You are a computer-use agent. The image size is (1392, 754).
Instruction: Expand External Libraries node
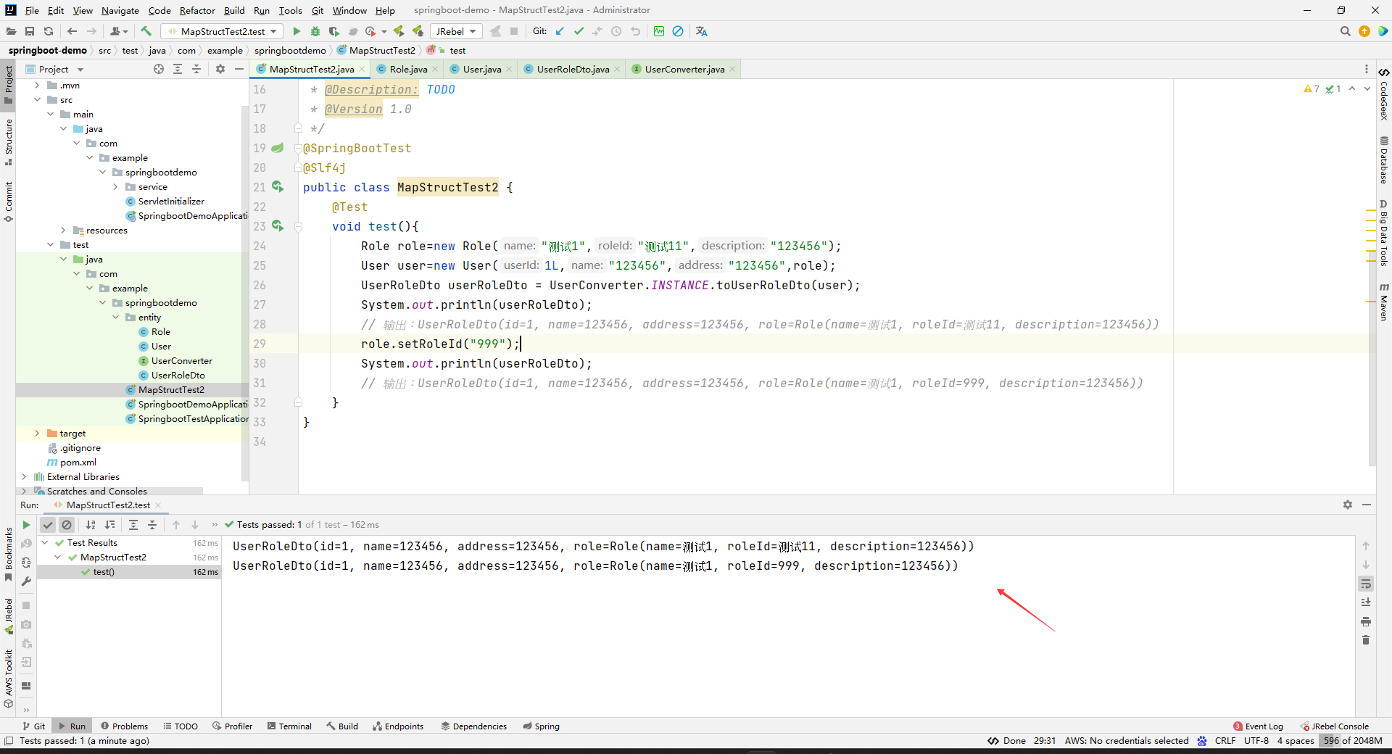[24, 477]
